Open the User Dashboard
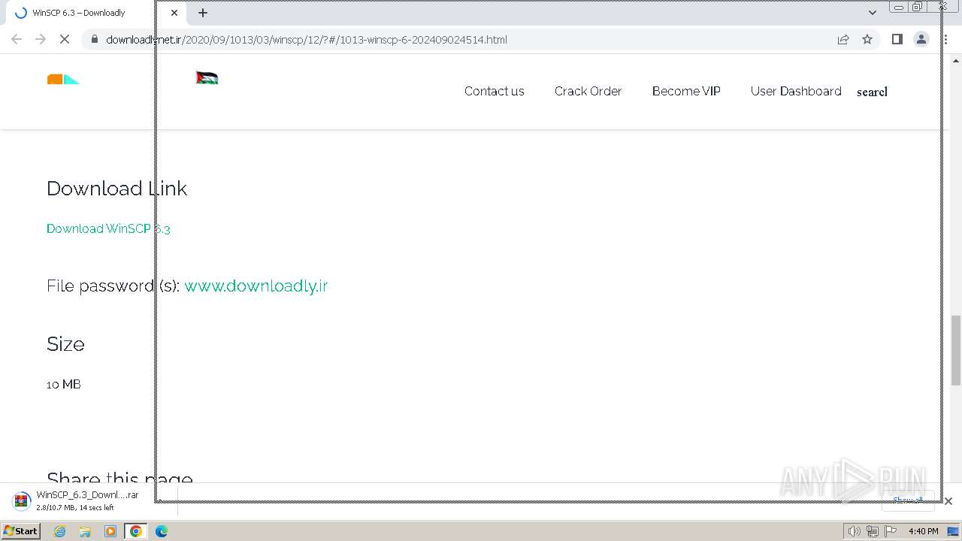Image resolution: width=962 pixels, height=541 pixels. (796, 91)
